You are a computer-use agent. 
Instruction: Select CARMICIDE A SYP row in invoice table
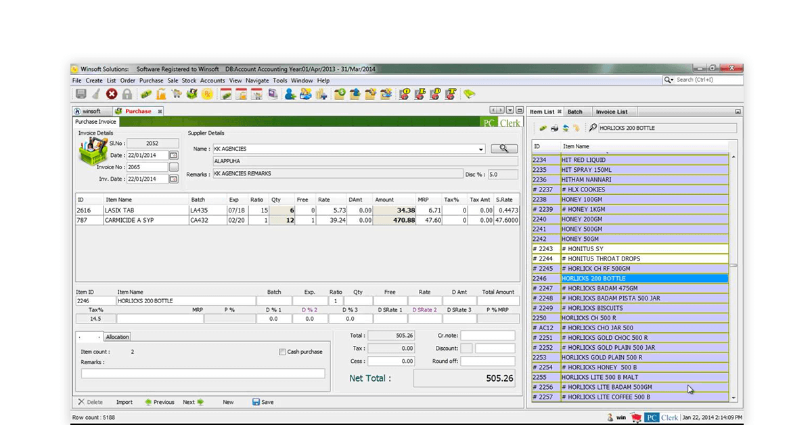(x=298, y=220)
